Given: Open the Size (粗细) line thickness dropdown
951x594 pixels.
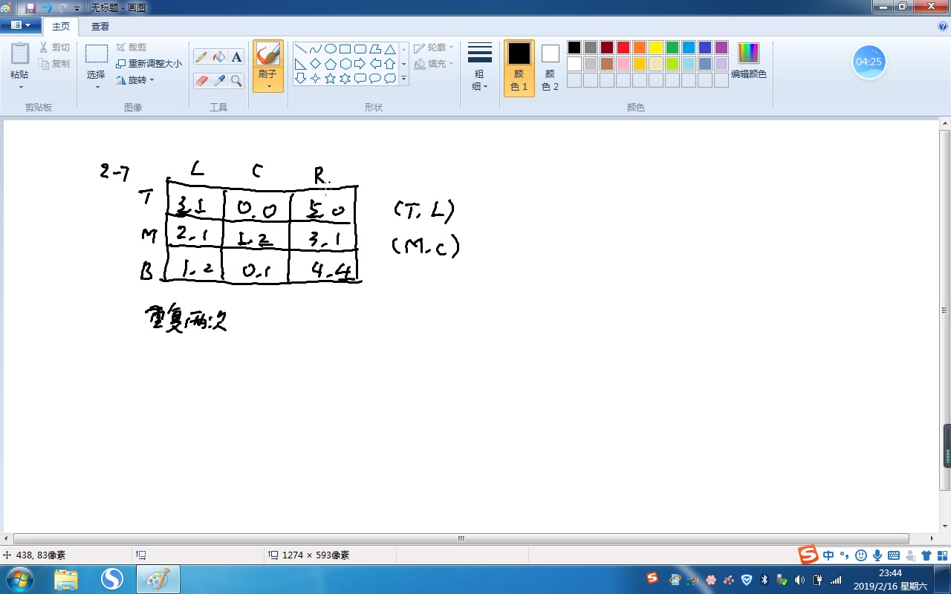Looking at the screenshot, I should click(x=480, y=66).
